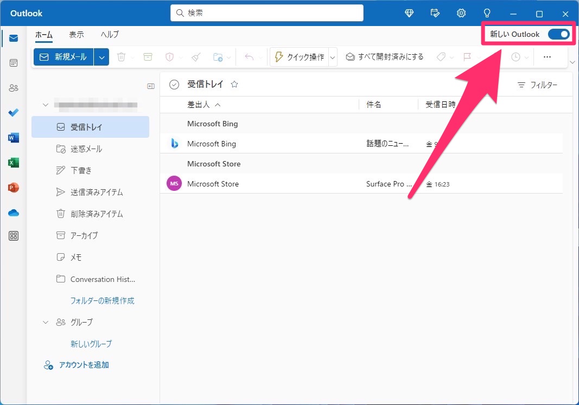The image size is (579, 405).
Task: Click the 検索 search box
Action: tap(267, 13)
